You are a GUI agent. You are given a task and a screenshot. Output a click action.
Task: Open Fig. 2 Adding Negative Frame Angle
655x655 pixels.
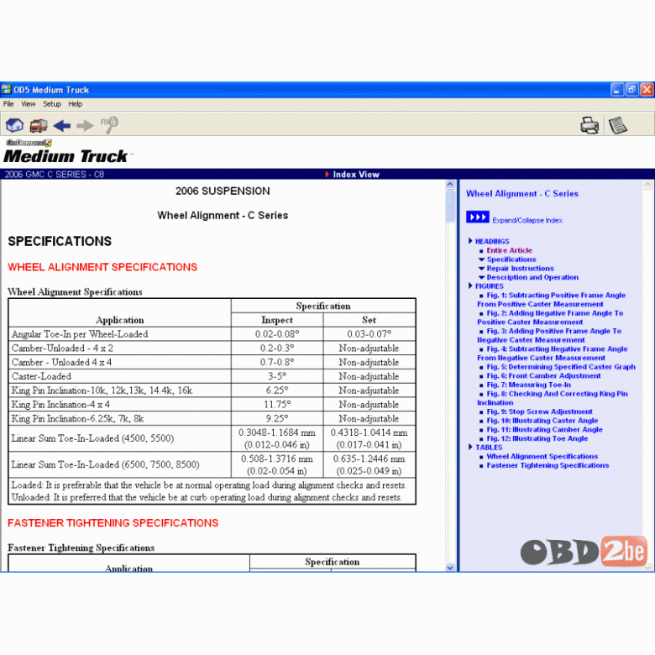[x=550, y=317]
